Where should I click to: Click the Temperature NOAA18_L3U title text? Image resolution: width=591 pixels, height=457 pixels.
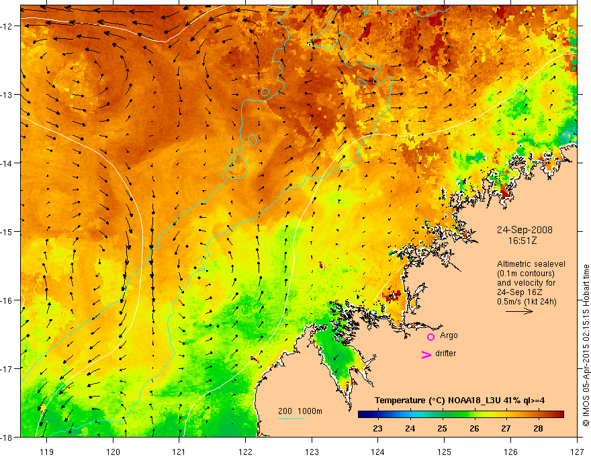(x=459, y=401)
